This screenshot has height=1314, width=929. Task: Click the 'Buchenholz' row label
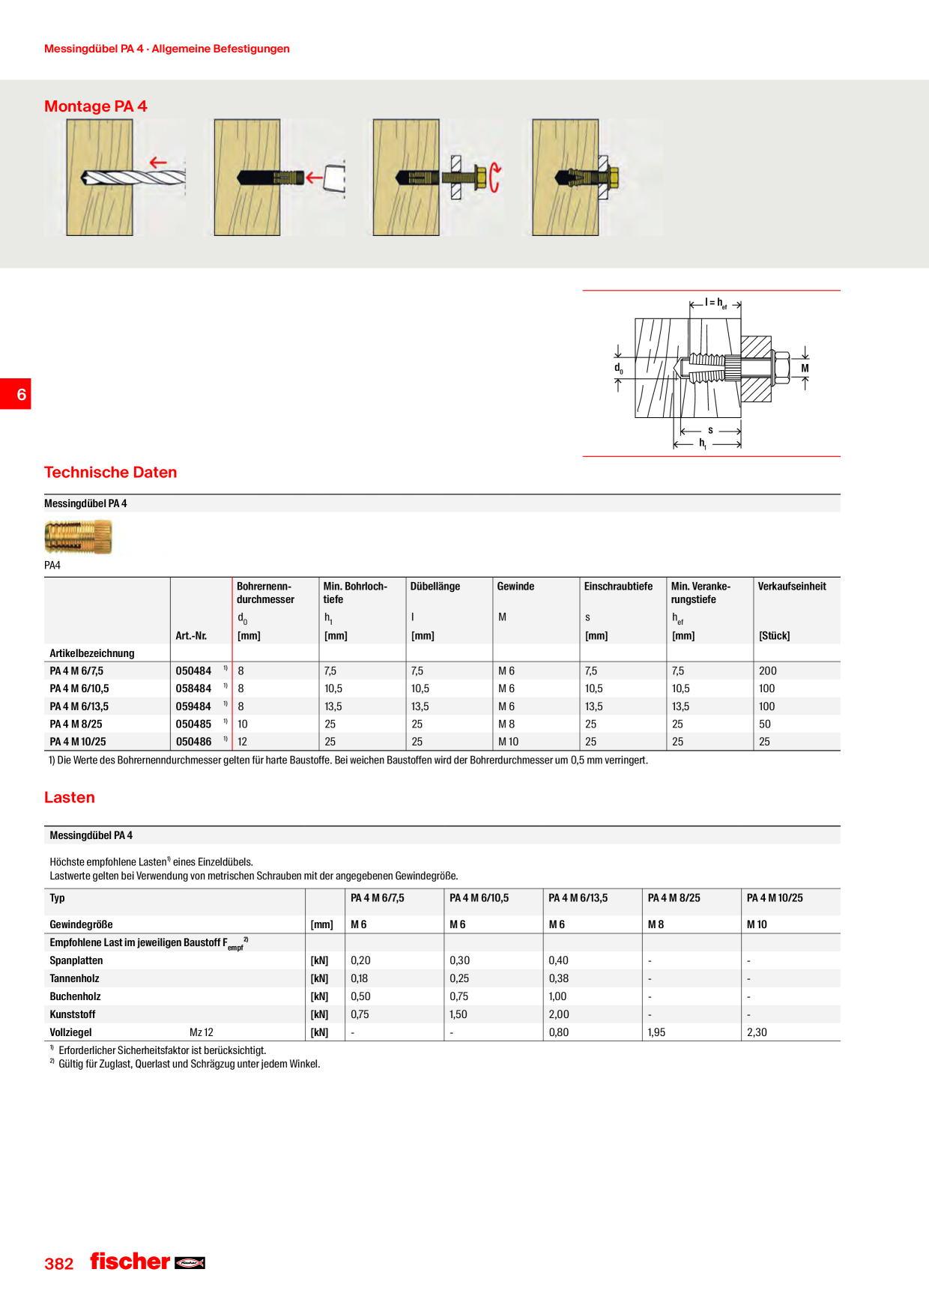75,996
